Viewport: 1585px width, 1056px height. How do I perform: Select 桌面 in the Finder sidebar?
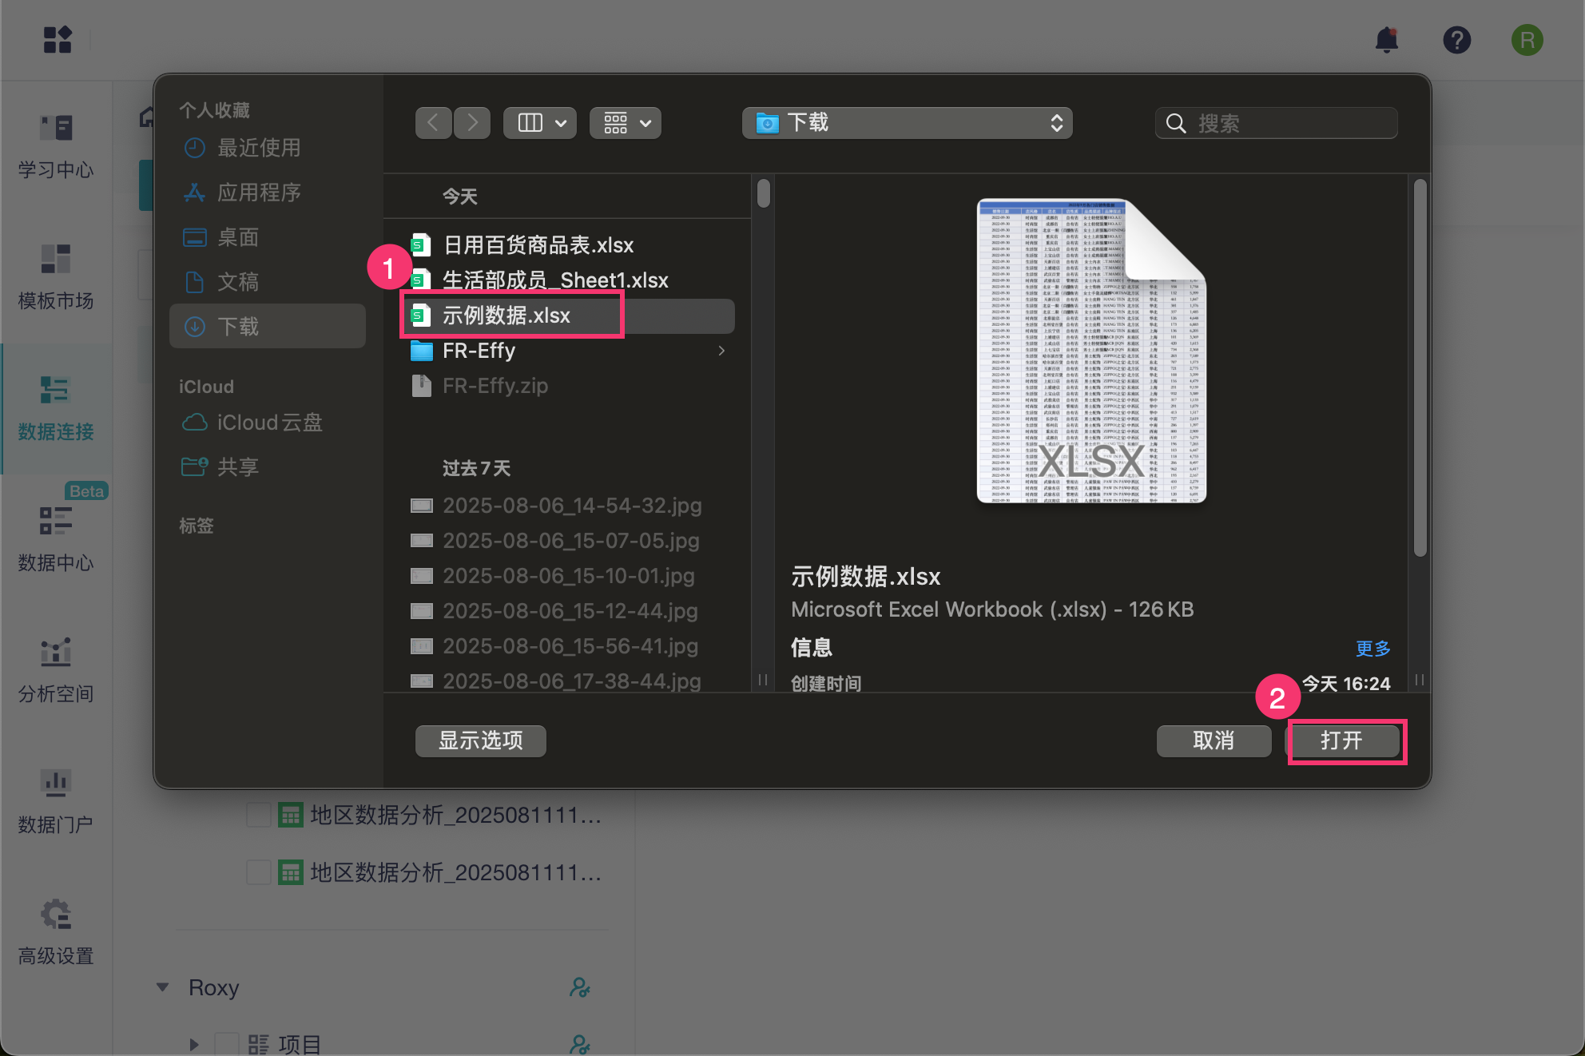238,237
